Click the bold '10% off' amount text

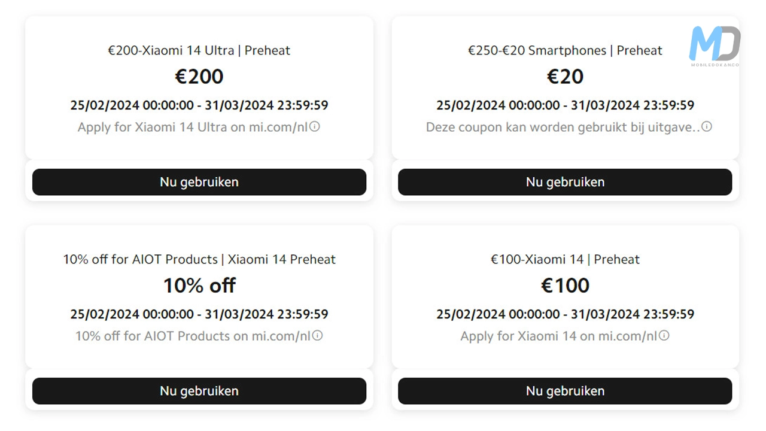point(199,286)
